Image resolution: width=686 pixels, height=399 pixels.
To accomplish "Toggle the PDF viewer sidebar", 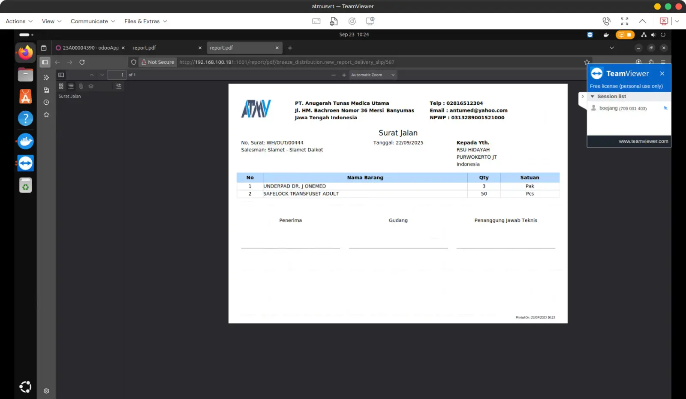I will tap(61, 75).
